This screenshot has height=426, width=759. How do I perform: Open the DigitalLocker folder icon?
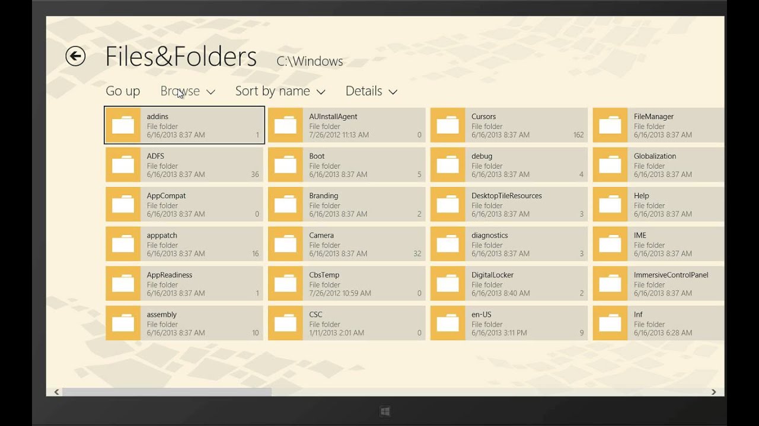(448, 284)
